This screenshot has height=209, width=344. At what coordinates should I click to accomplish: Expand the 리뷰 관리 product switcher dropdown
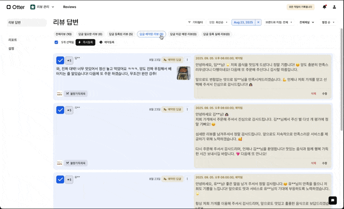(x=52, y=7)
